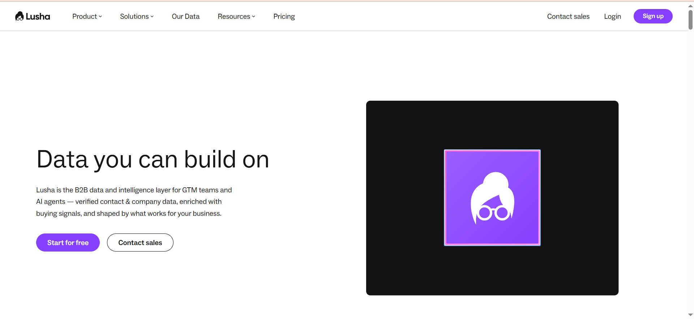Viewport: 694px width, 319px height.
Task: Click the 'Data you can build on' heading
Action: point(153,159)
